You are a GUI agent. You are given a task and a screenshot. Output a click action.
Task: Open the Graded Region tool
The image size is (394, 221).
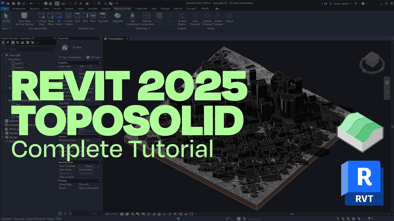[x=182, y=19]
